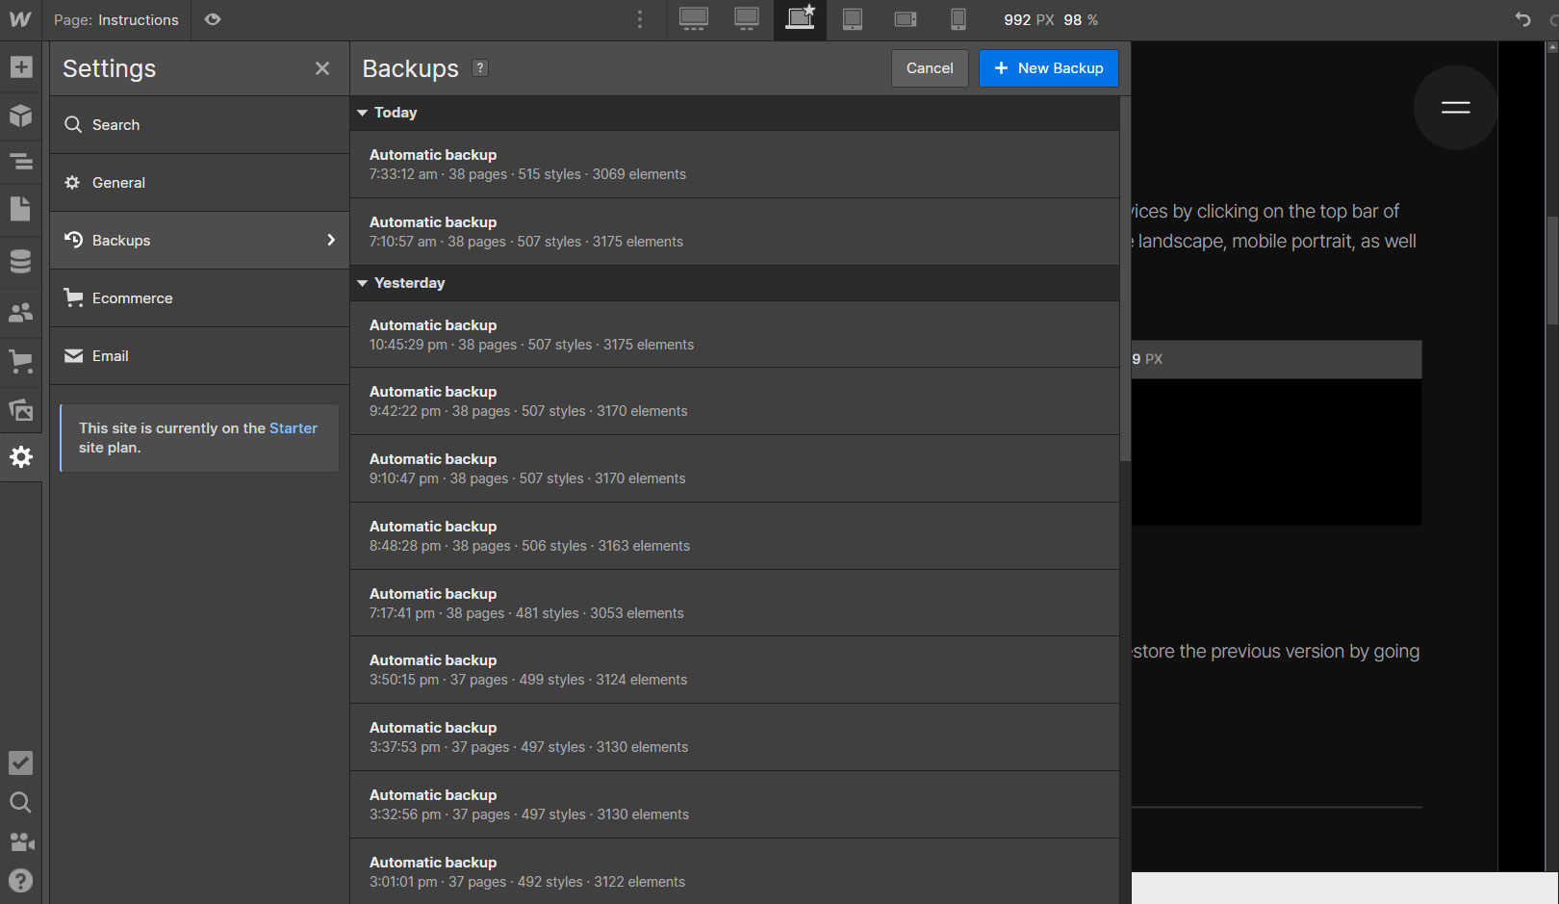Screen dimensions: 1559x904
Task: Open the three-dot menu in the top bar
Action: coord(639,19)
